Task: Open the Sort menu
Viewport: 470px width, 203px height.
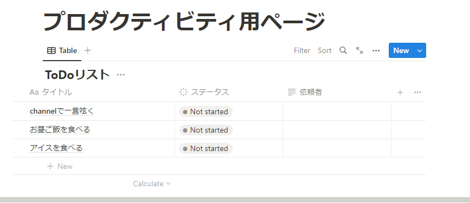Action: 325,51
